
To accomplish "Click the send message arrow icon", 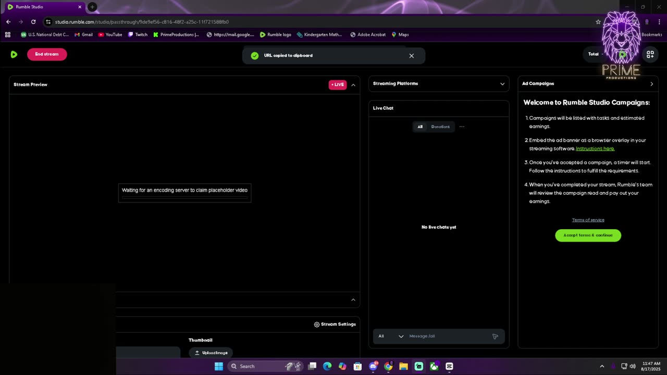I will [495, 336].
